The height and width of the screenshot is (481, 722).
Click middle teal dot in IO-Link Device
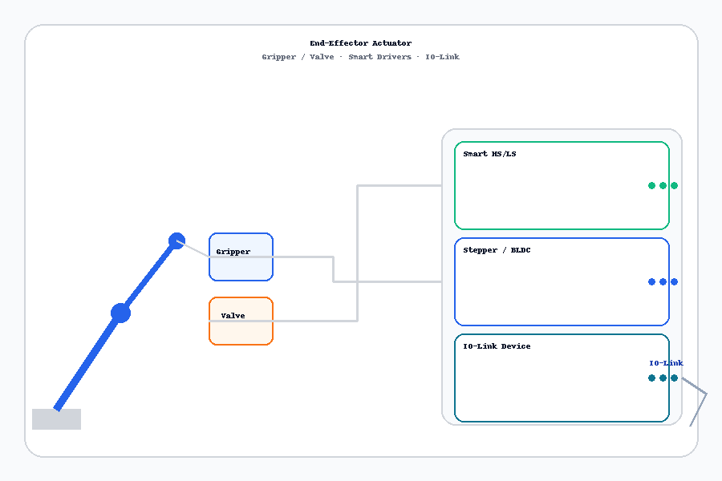663,378
